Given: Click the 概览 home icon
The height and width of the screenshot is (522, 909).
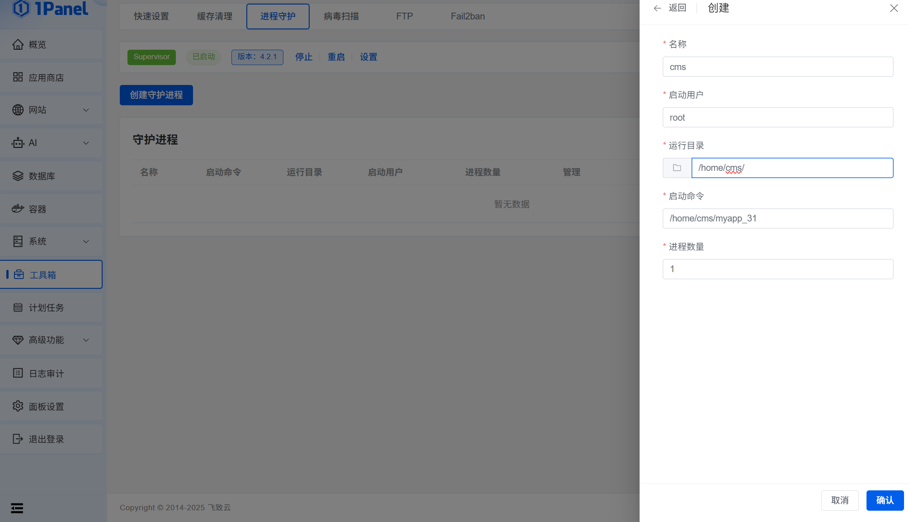Looking at the screenshot, I should [18, 44].
